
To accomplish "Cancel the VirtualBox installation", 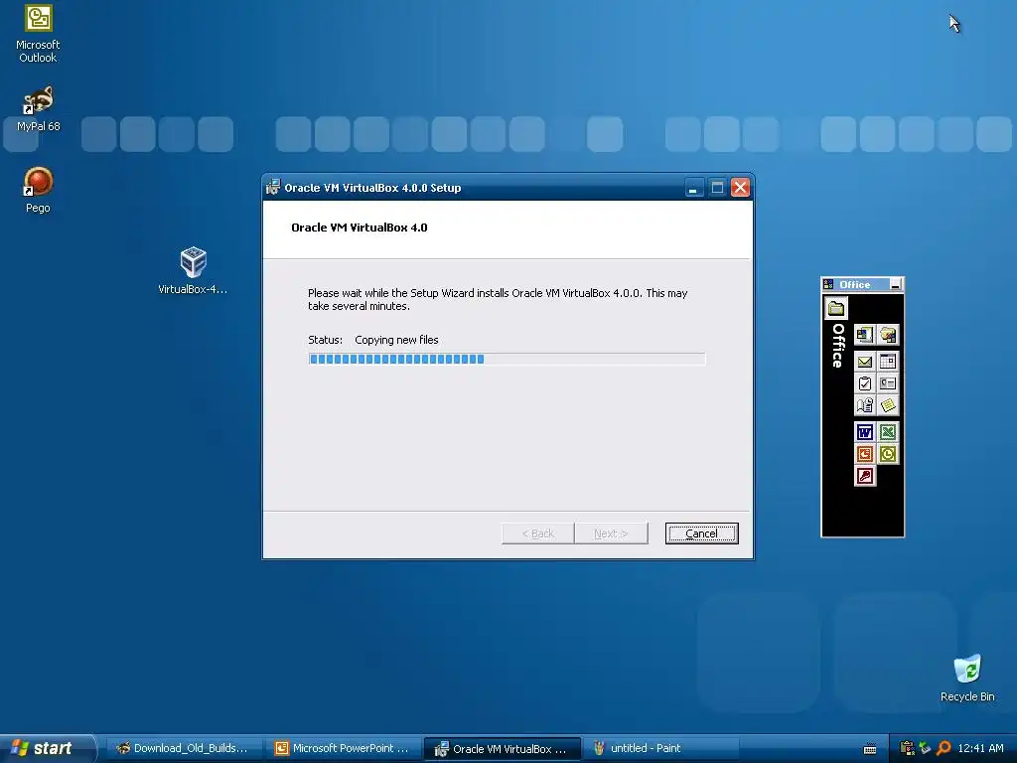I will coord(701,534).
